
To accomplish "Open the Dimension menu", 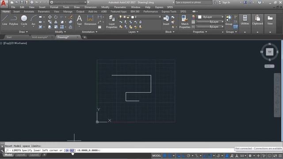I will [x=90, y=7].
